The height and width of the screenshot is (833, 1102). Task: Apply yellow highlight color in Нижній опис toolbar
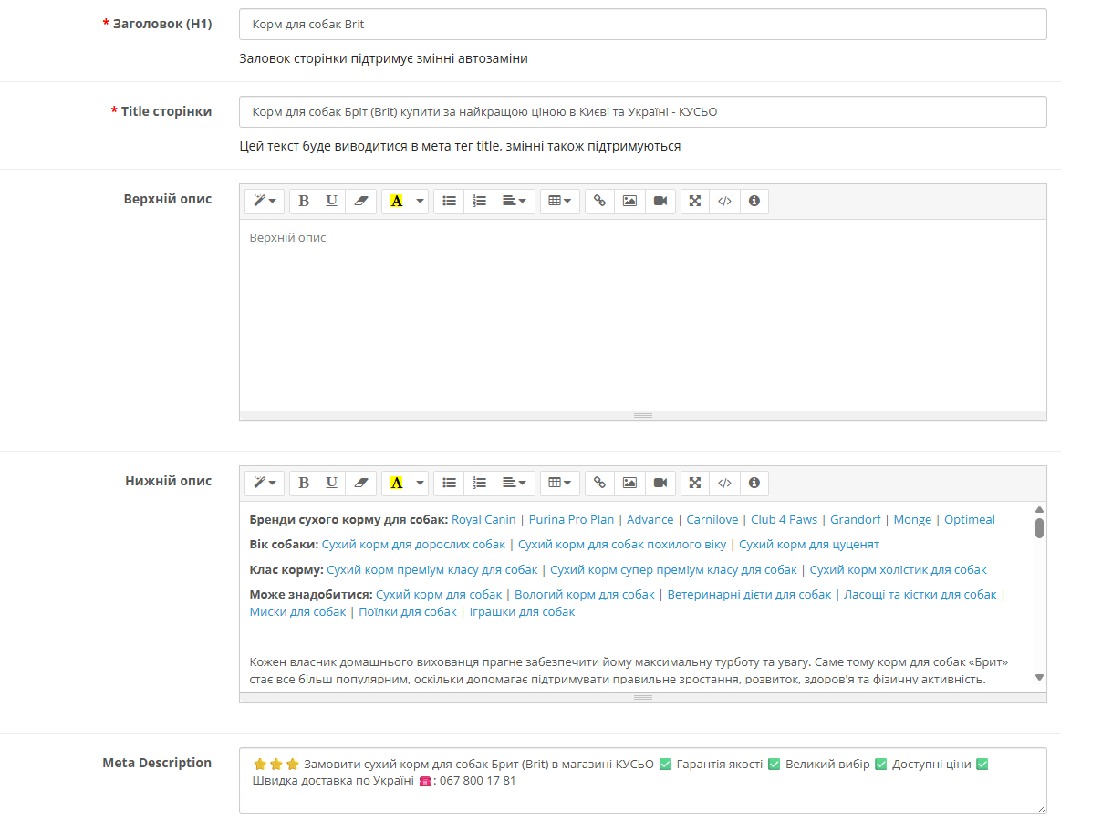396,483
